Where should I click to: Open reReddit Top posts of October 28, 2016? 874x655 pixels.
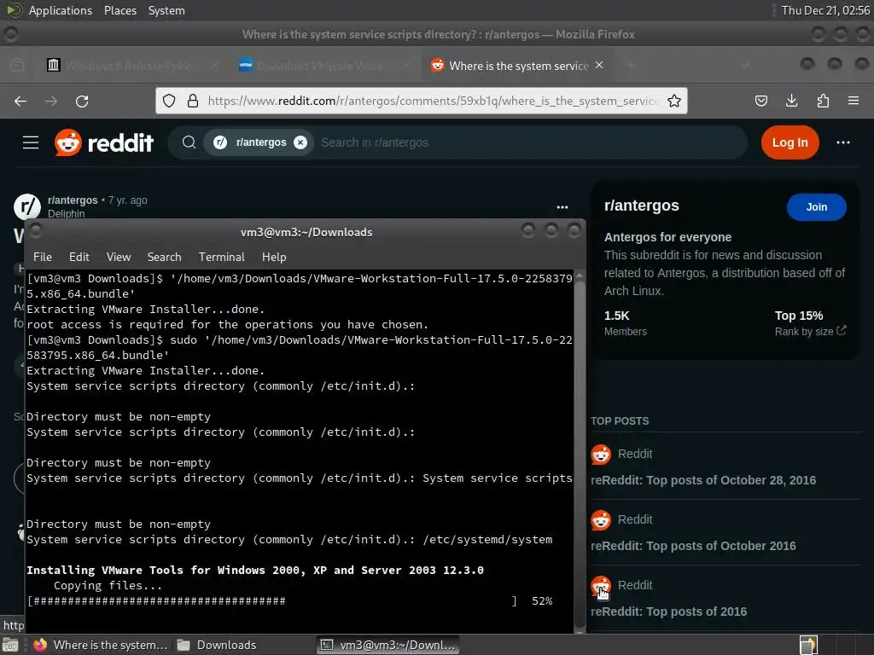click(x=703, y=480)
